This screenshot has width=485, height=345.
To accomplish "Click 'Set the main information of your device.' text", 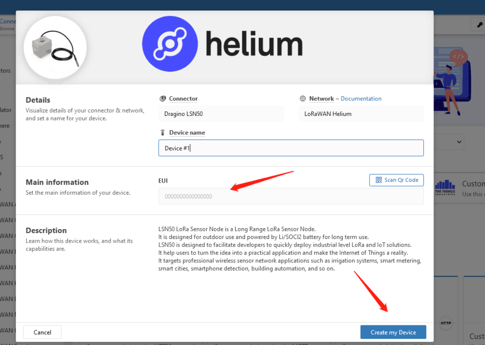I will (78, 192).
